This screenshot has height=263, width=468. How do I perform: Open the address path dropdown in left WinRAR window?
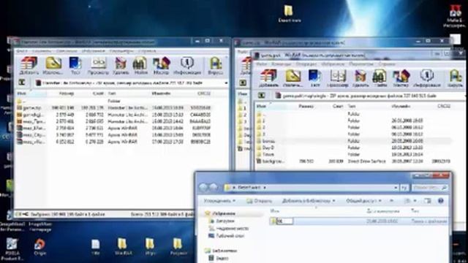pyautogui.click(x=226, y=83)
